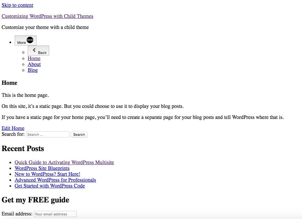This screenshot has height=219, width=302.
Task: Click the Edit Home link
Action: coord(13,128)
